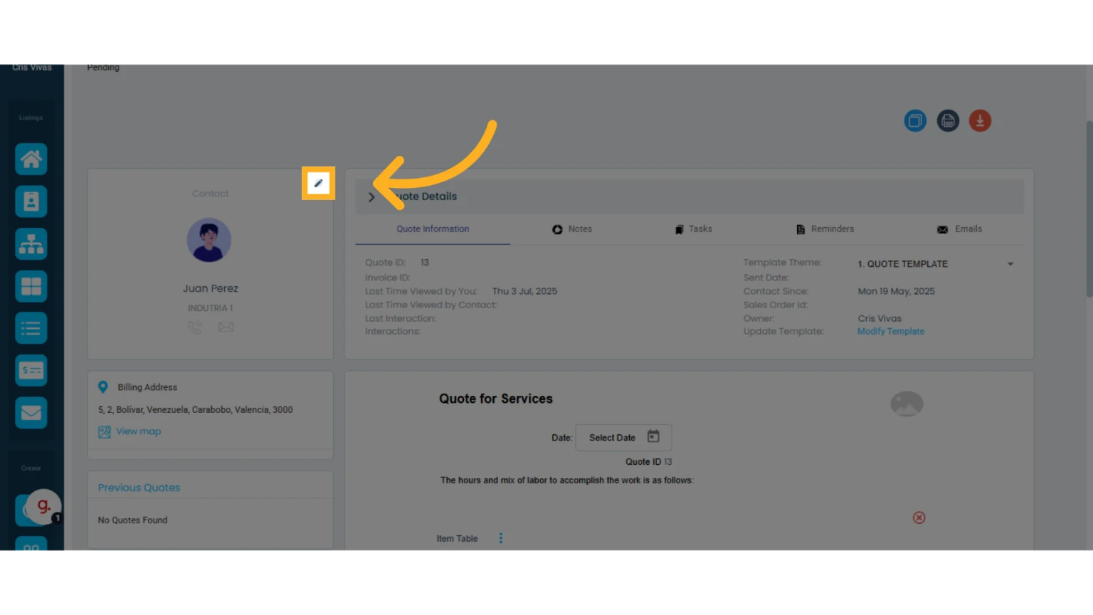Click the pencil edit contact icon
Image resolution: width=1093 pixels, height=615 pixels.
(x=318, y=184)
